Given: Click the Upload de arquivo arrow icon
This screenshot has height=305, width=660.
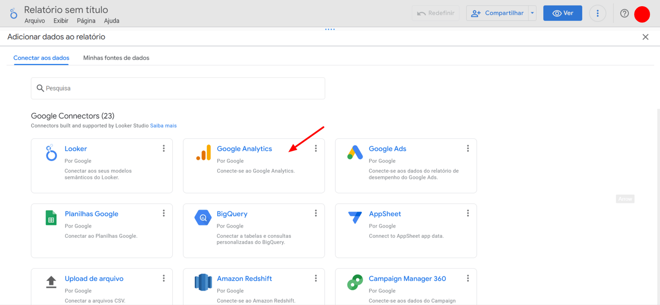Looking at the screenshot, I should click(51, 282).
